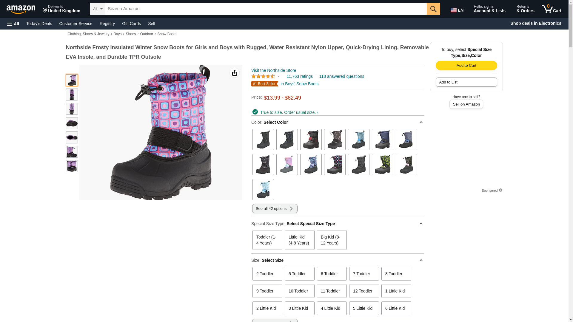Expand the star ratings popover arrow

[x=279, y=77]
